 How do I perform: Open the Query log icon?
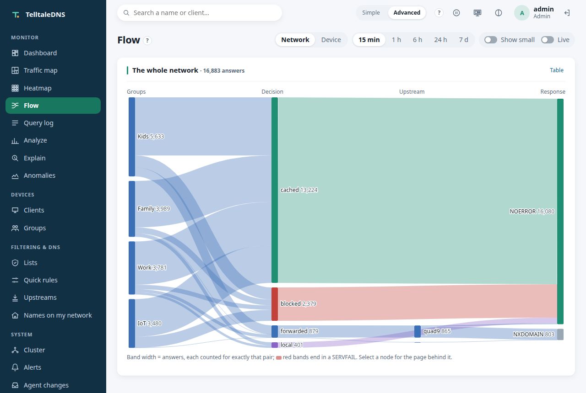[x=15, y=123]
